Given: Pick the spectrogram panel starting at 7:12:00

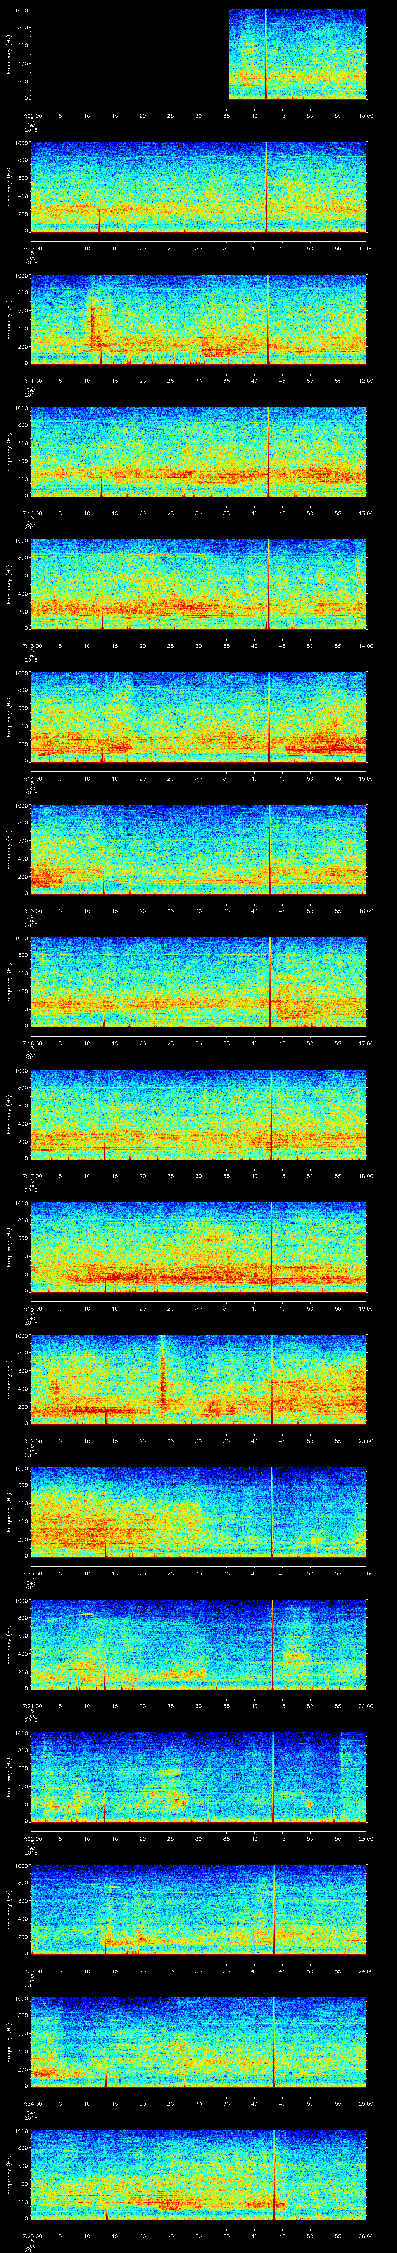Looking at the screenshot, I should pos(199,451).
